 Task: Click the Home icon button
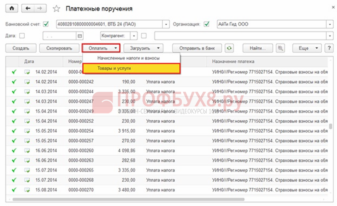(12, 8)
